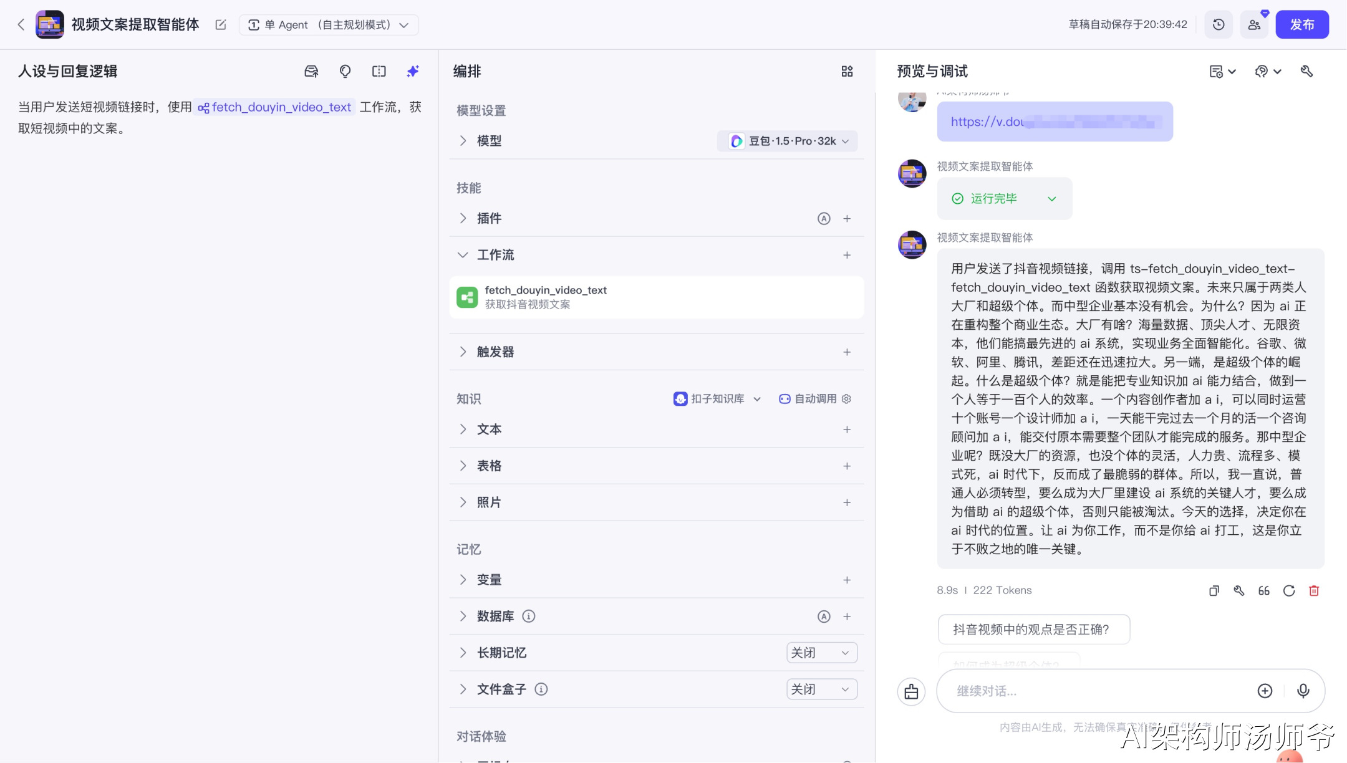Expand the 表格 knowledge row

pos(463,466)
